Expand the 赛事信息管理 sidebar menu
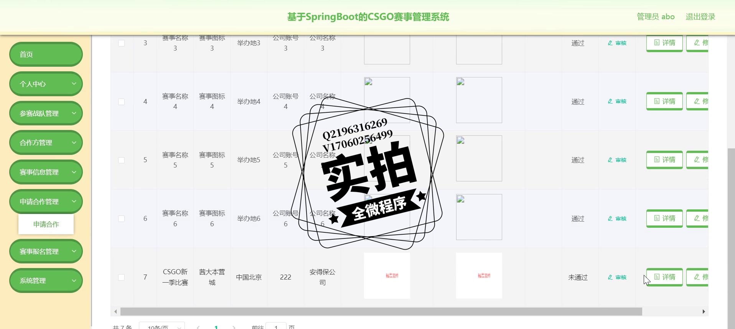This screenshot has height=329, width=735. [46, 172]
